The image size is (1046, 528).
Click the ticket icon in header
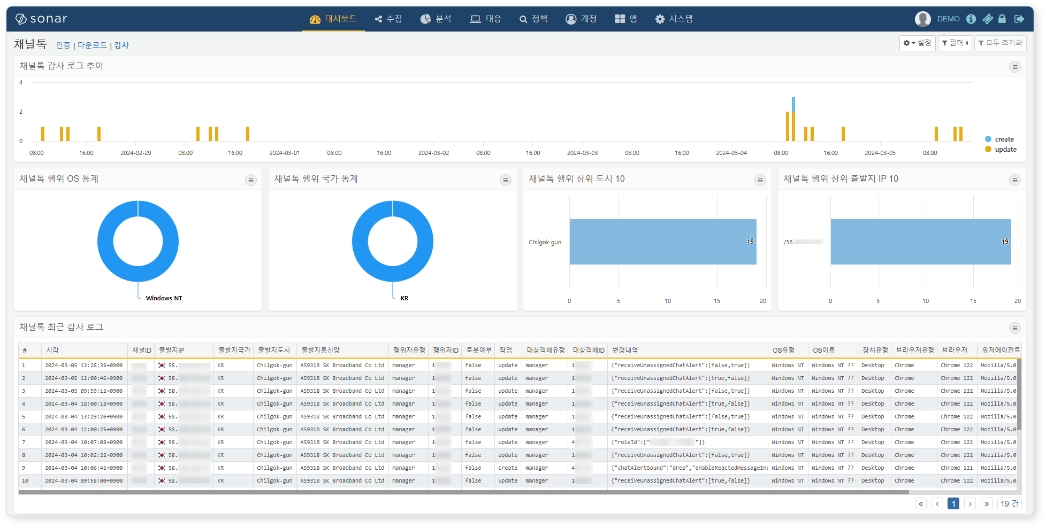click(988, 19)
